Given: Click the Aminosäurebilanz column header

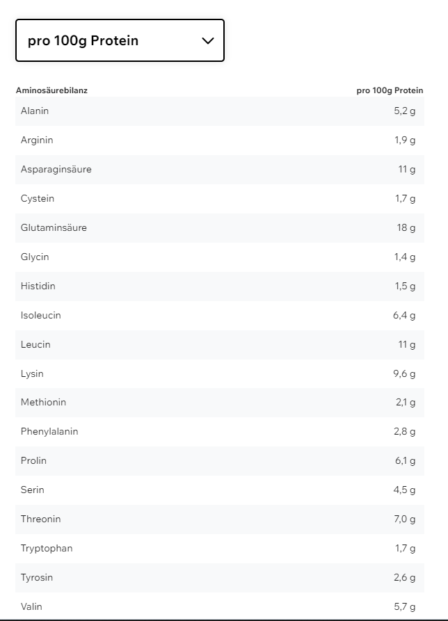Looking at the screenshot, I should click(x=51, y=90).
